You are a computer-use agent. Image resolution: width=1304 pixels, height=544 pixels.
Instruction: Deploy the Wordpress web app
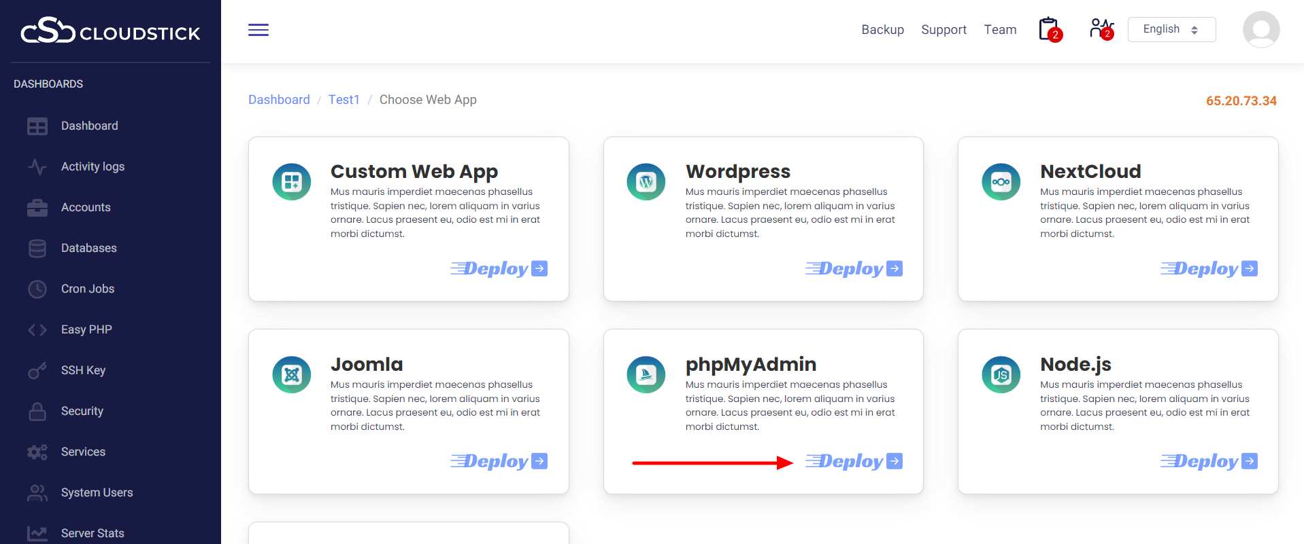(854, 269)
